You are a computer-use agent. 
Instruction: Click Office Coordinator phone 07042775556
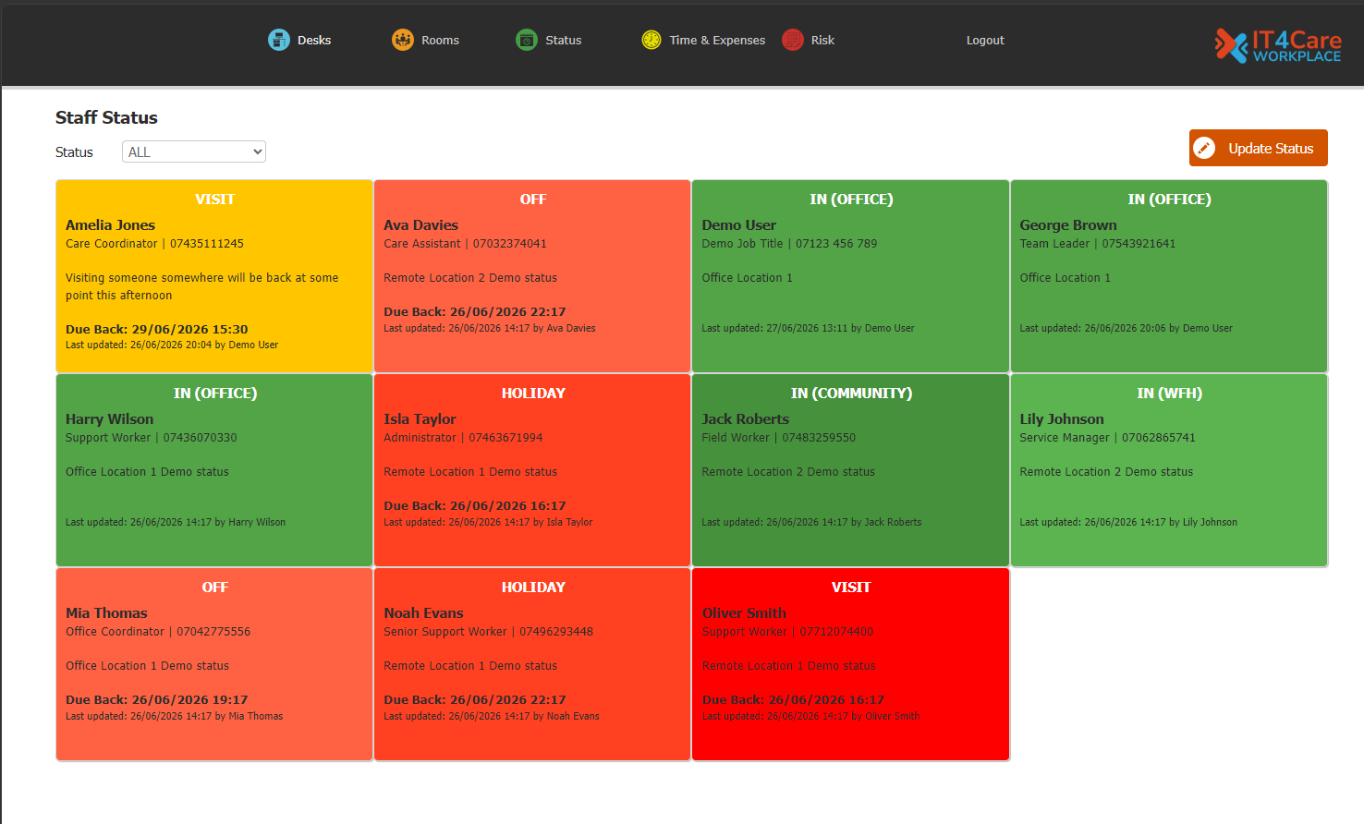[213, 632]
